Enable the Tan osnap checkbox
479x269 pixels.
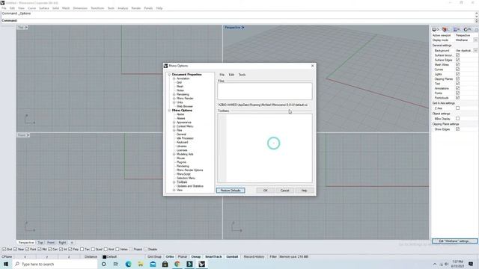82,250
